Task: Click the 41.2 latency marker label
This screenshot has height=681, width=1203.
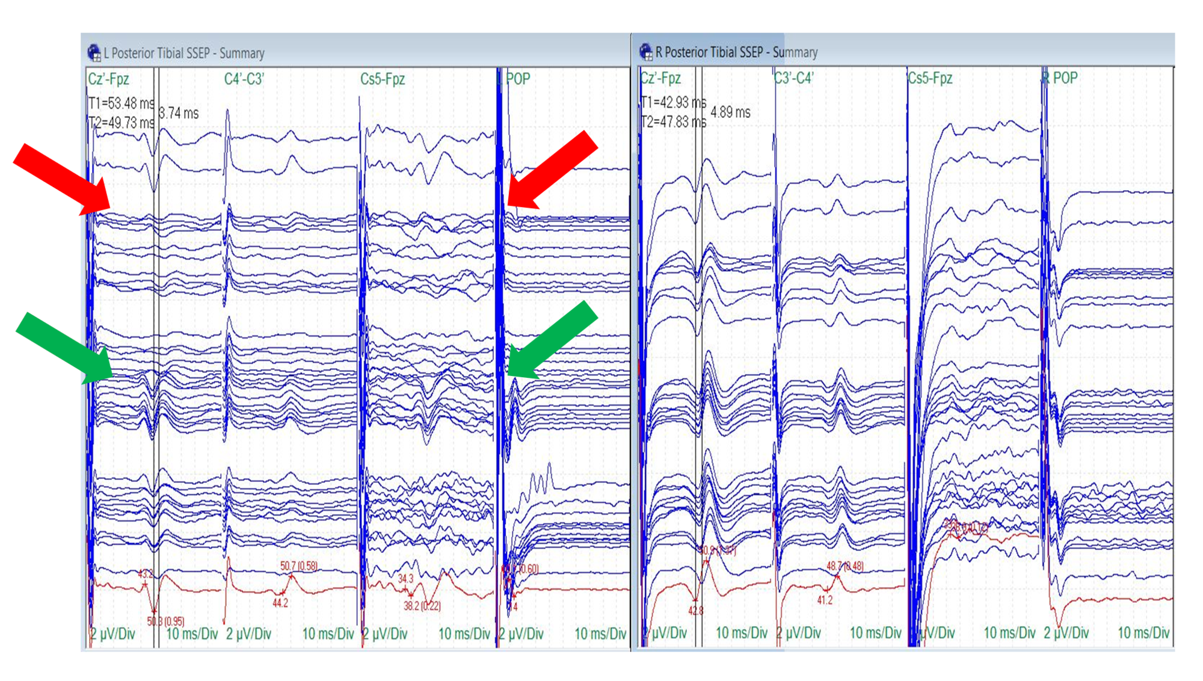Action: coord(825,600)
